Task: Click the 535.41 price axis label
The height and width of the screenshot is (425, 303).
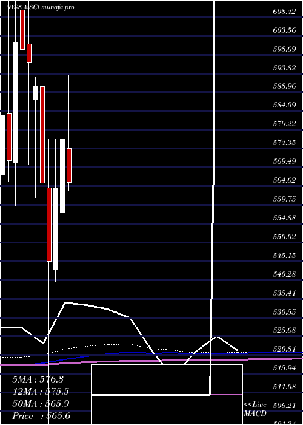Action: click(284, 293)
